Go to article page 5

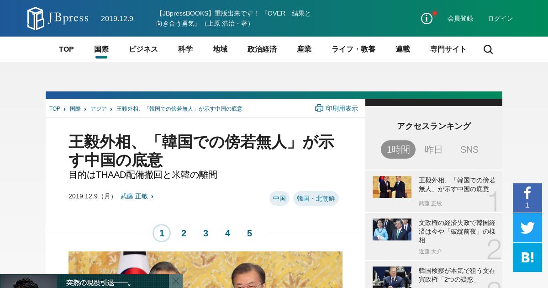[x=249, y=233]
